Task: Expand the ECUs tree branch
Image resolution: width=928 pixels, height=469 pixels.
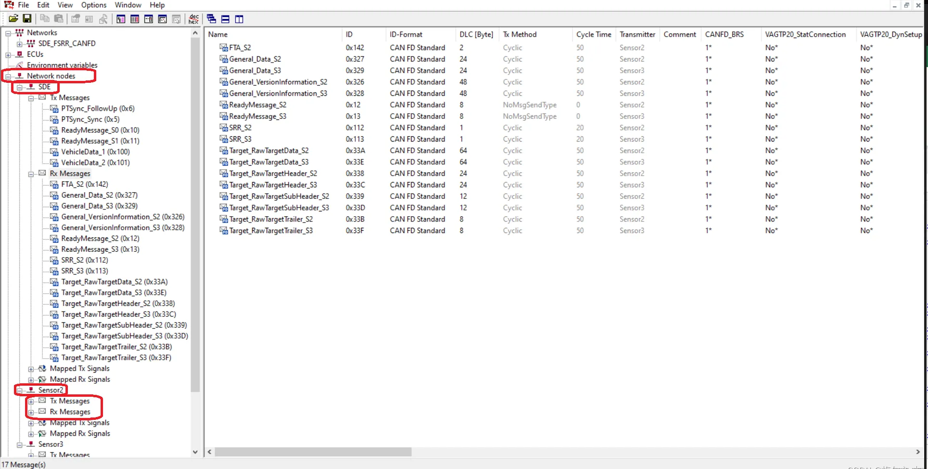Action: pyautogui.click(x=8, y=54)
